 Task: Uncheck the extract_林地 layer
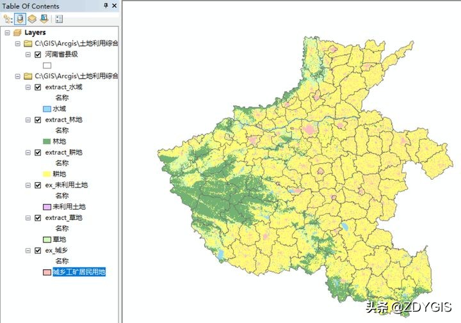[38, 120]
